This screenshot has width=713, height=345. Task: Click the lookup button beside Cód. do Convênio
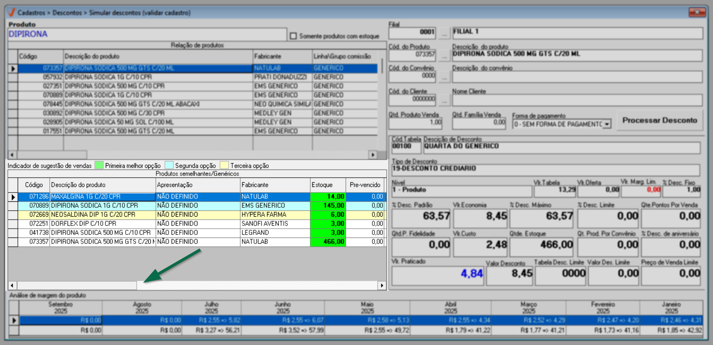(x=444, y=77)
